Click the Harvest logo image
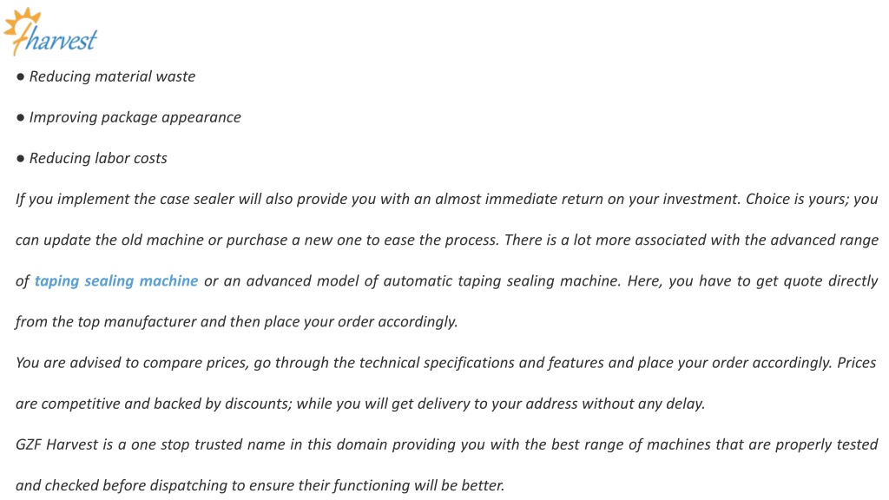Viewport: 889px width, 500px height. point(50,32)
